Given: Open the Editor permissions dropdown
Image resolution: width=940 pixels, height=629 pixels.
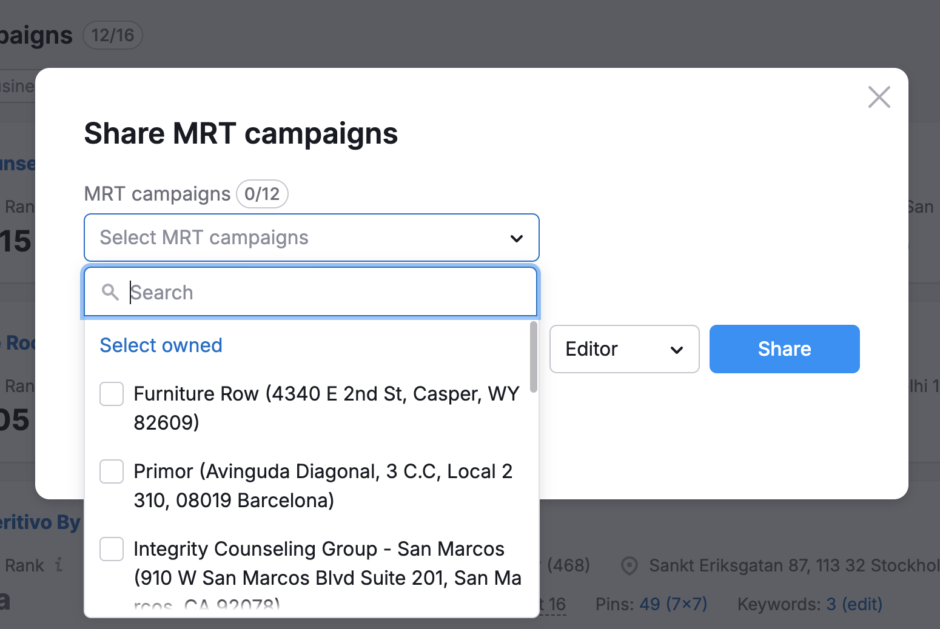Looking at the screenshot, I should tap(624, 349).
